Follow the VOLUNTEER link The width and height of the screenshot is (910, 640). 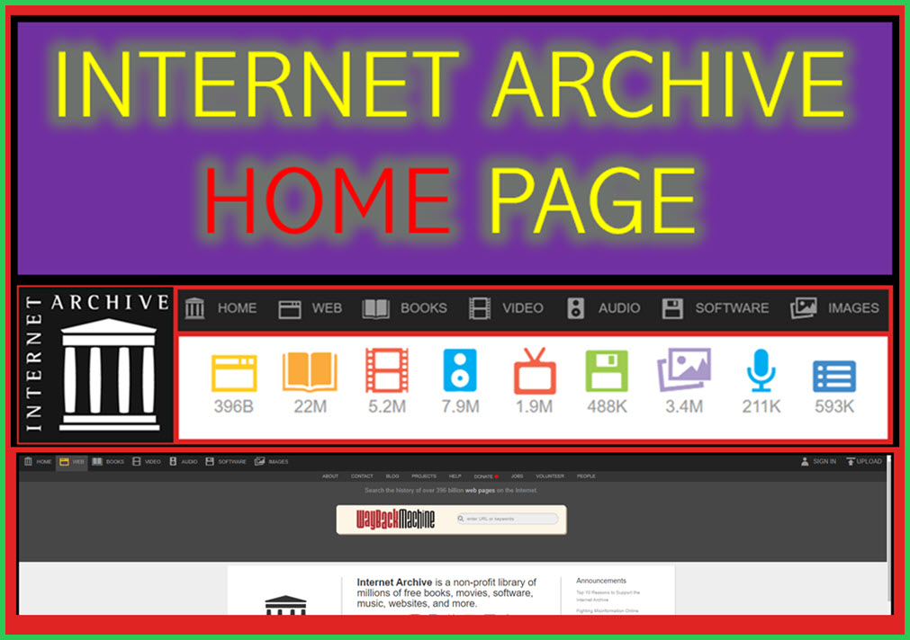click(x=550, y=476)
